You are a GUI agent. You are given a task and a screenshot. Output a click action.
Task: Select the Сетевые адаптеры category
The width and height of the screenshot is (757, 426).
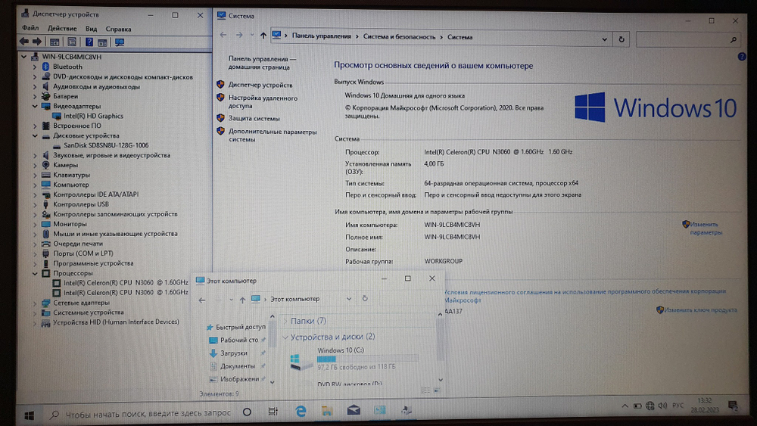(81, 303)
